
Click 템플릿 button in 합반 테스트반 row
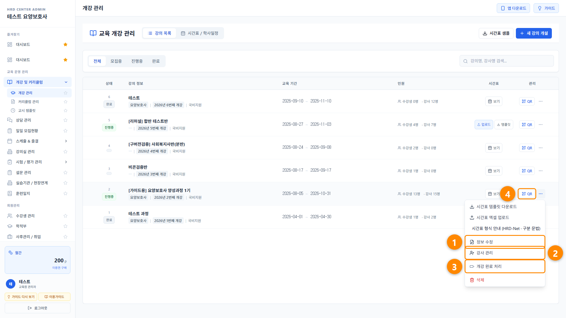[x=504, y=125]
